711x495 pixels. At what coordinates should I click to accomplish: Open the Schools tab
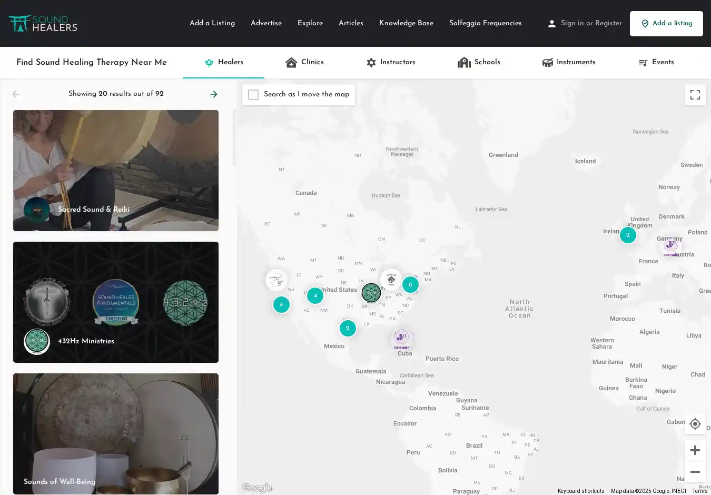click(x=479, y=62)
